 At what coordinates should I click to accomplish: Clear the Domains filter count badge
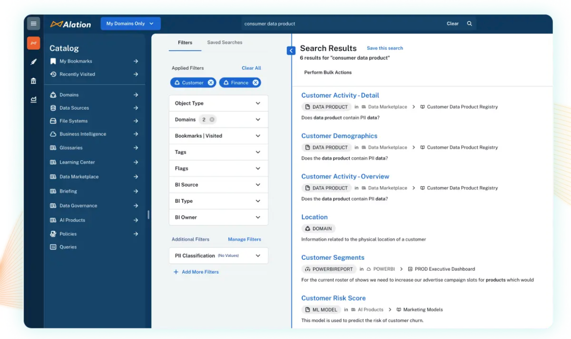tap(212, 120)
